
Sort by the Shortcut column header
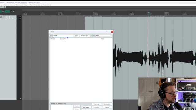(x=53, y=39)
